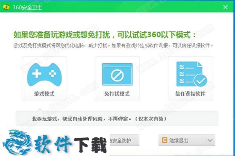
Task: Close the 360安全卫士 dialog
Action: [x=225, y=7]
